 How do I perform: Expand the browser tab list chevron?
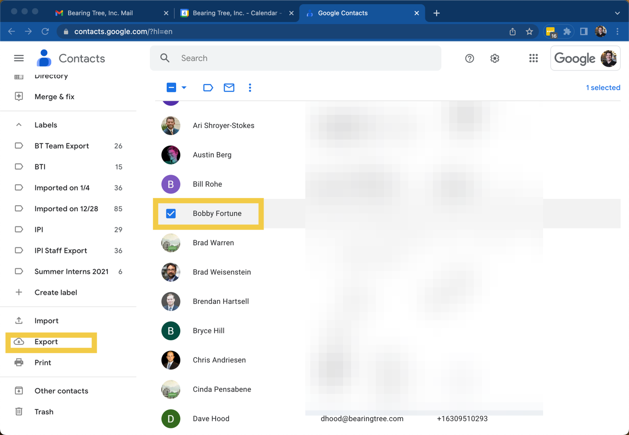(x=617, y=13)
